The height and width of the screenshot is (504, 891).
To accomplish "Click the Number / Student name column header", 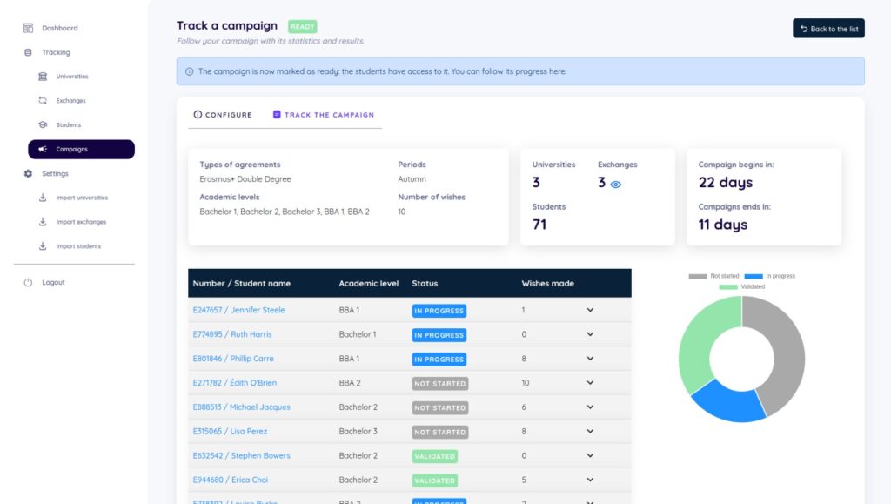I will 242,283.
